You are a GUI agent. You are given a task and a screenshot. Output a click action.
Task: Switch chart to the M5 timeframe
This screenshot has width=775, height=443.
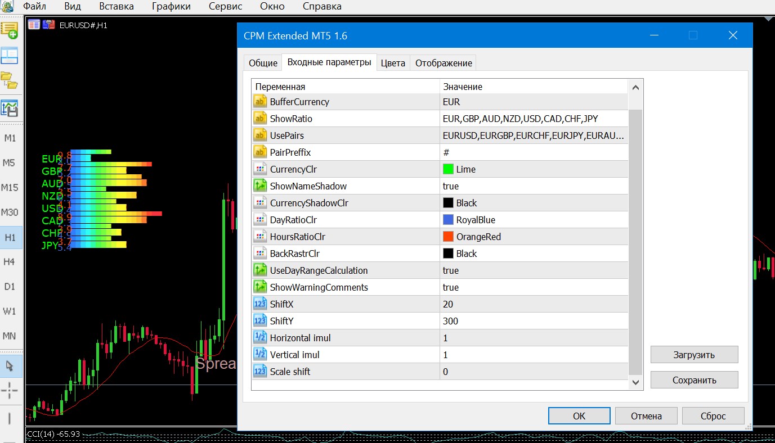tap(10, 163)
